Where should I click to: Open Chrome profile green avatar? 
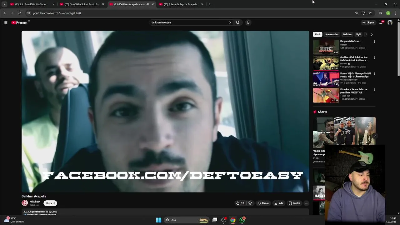coord(388,13)
